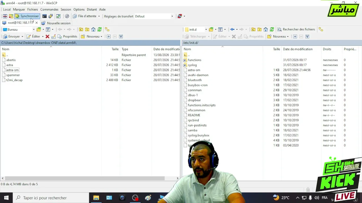Open the Session menu

tap(66, 9)
